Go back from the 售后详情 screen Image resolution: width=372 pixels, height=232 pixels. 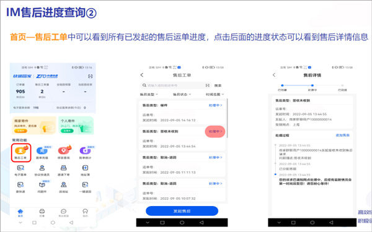[x=274, y=75]
